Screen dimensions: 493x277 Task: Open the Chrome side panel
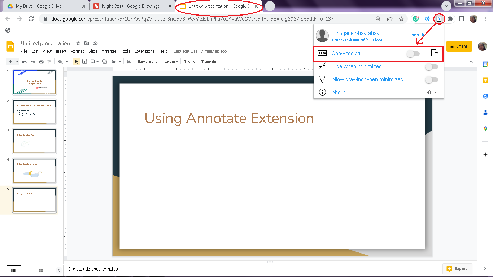pos(462,19)
